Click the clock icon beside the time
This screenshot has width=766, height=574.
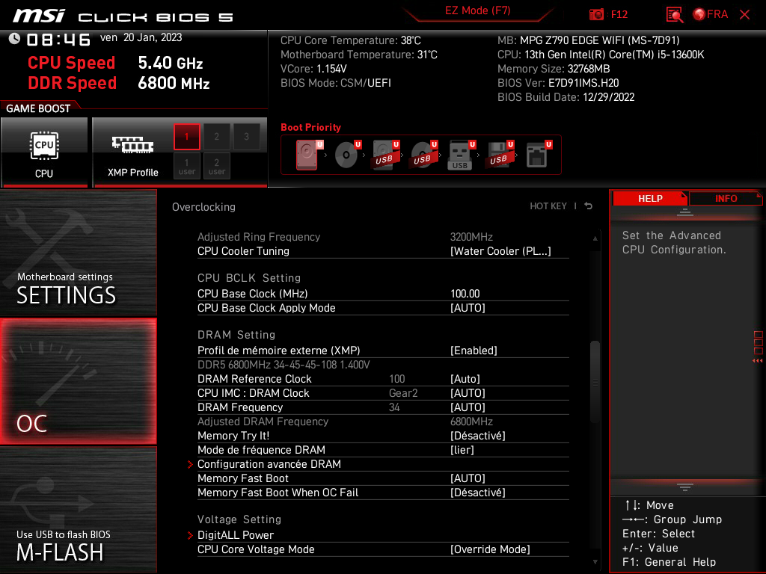pos(14,39)
